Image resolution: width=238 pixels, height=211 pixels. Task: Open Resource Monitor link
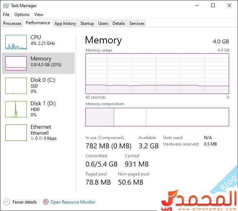73,202
